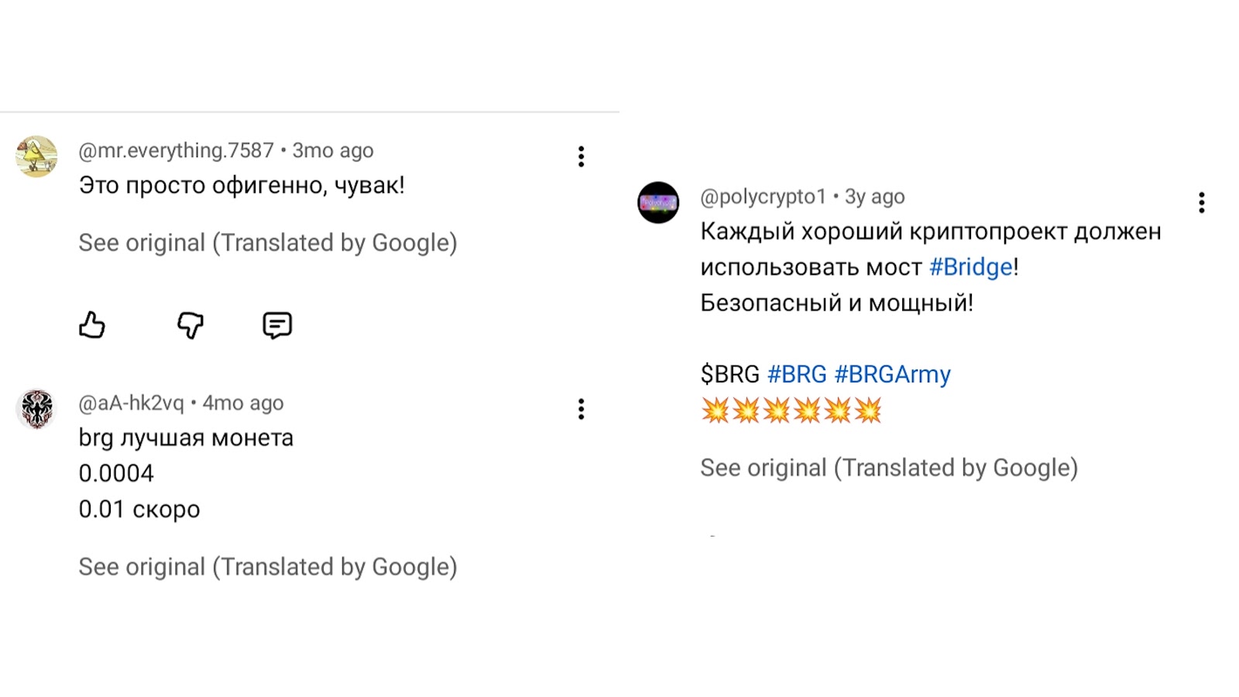Click @polycrypto1's profile picture
The image size is (1239, 697).
point(660,203)
